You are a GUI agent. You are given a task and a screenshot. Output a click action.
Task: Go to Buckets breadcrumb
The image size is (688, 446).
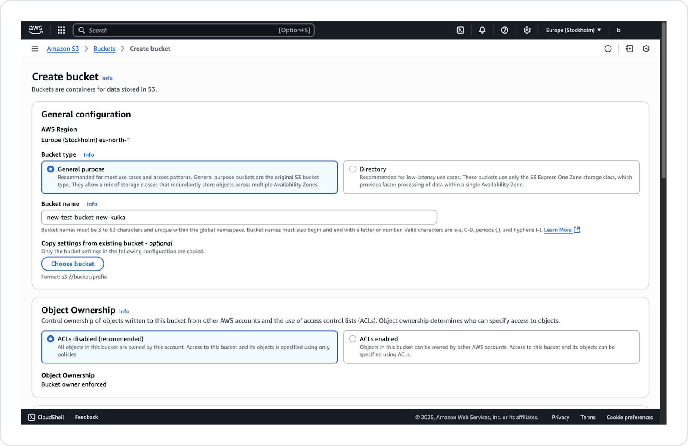104,49
